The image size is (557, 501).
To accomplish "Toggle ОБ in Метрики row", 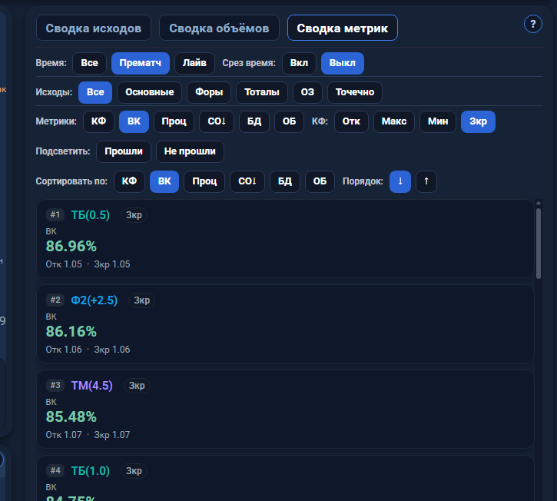I will (x=289, y=121).
